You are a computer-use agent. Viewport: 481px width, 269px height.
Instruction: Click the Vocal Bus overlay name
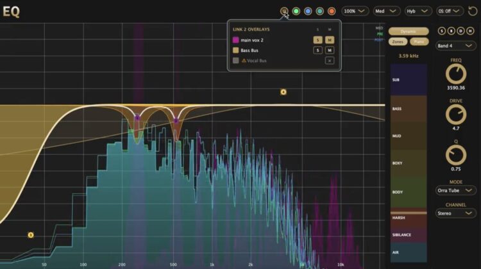(257, 61)
